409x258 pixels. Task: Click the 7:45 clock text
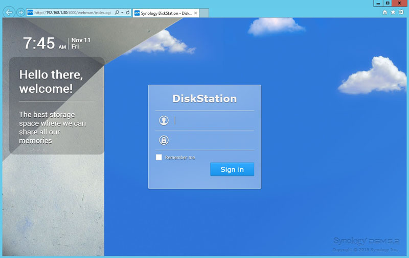39,43
